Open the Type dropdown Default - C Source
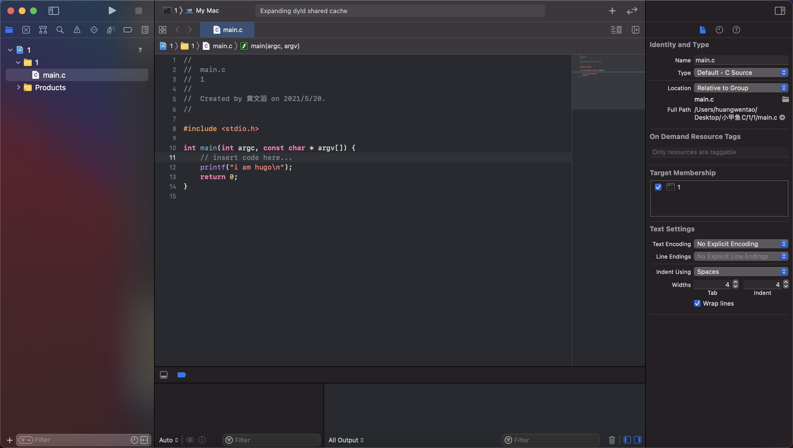Image resolution: width=793 pixels, height=448 pixels. click(x=741, y=73)
